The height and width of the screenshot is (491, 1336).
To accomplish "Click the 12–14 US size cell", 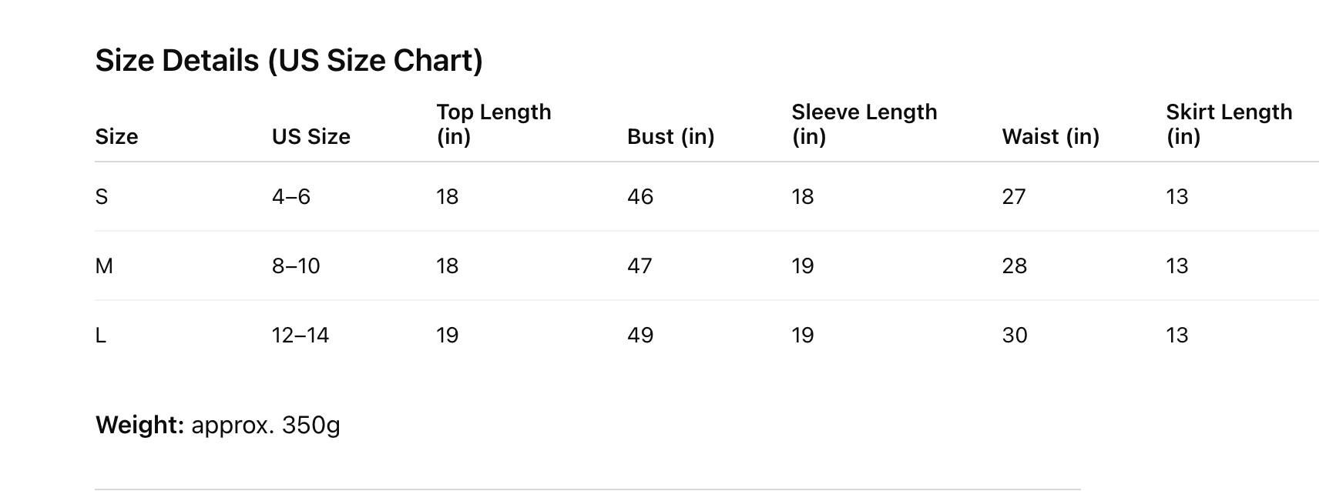I will [300, 336].
